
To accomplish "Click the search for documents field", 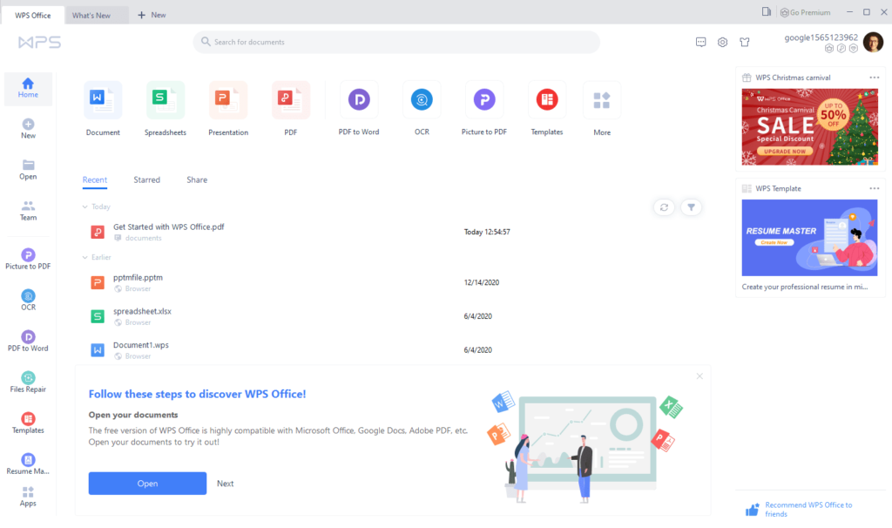I will (396, 41).
